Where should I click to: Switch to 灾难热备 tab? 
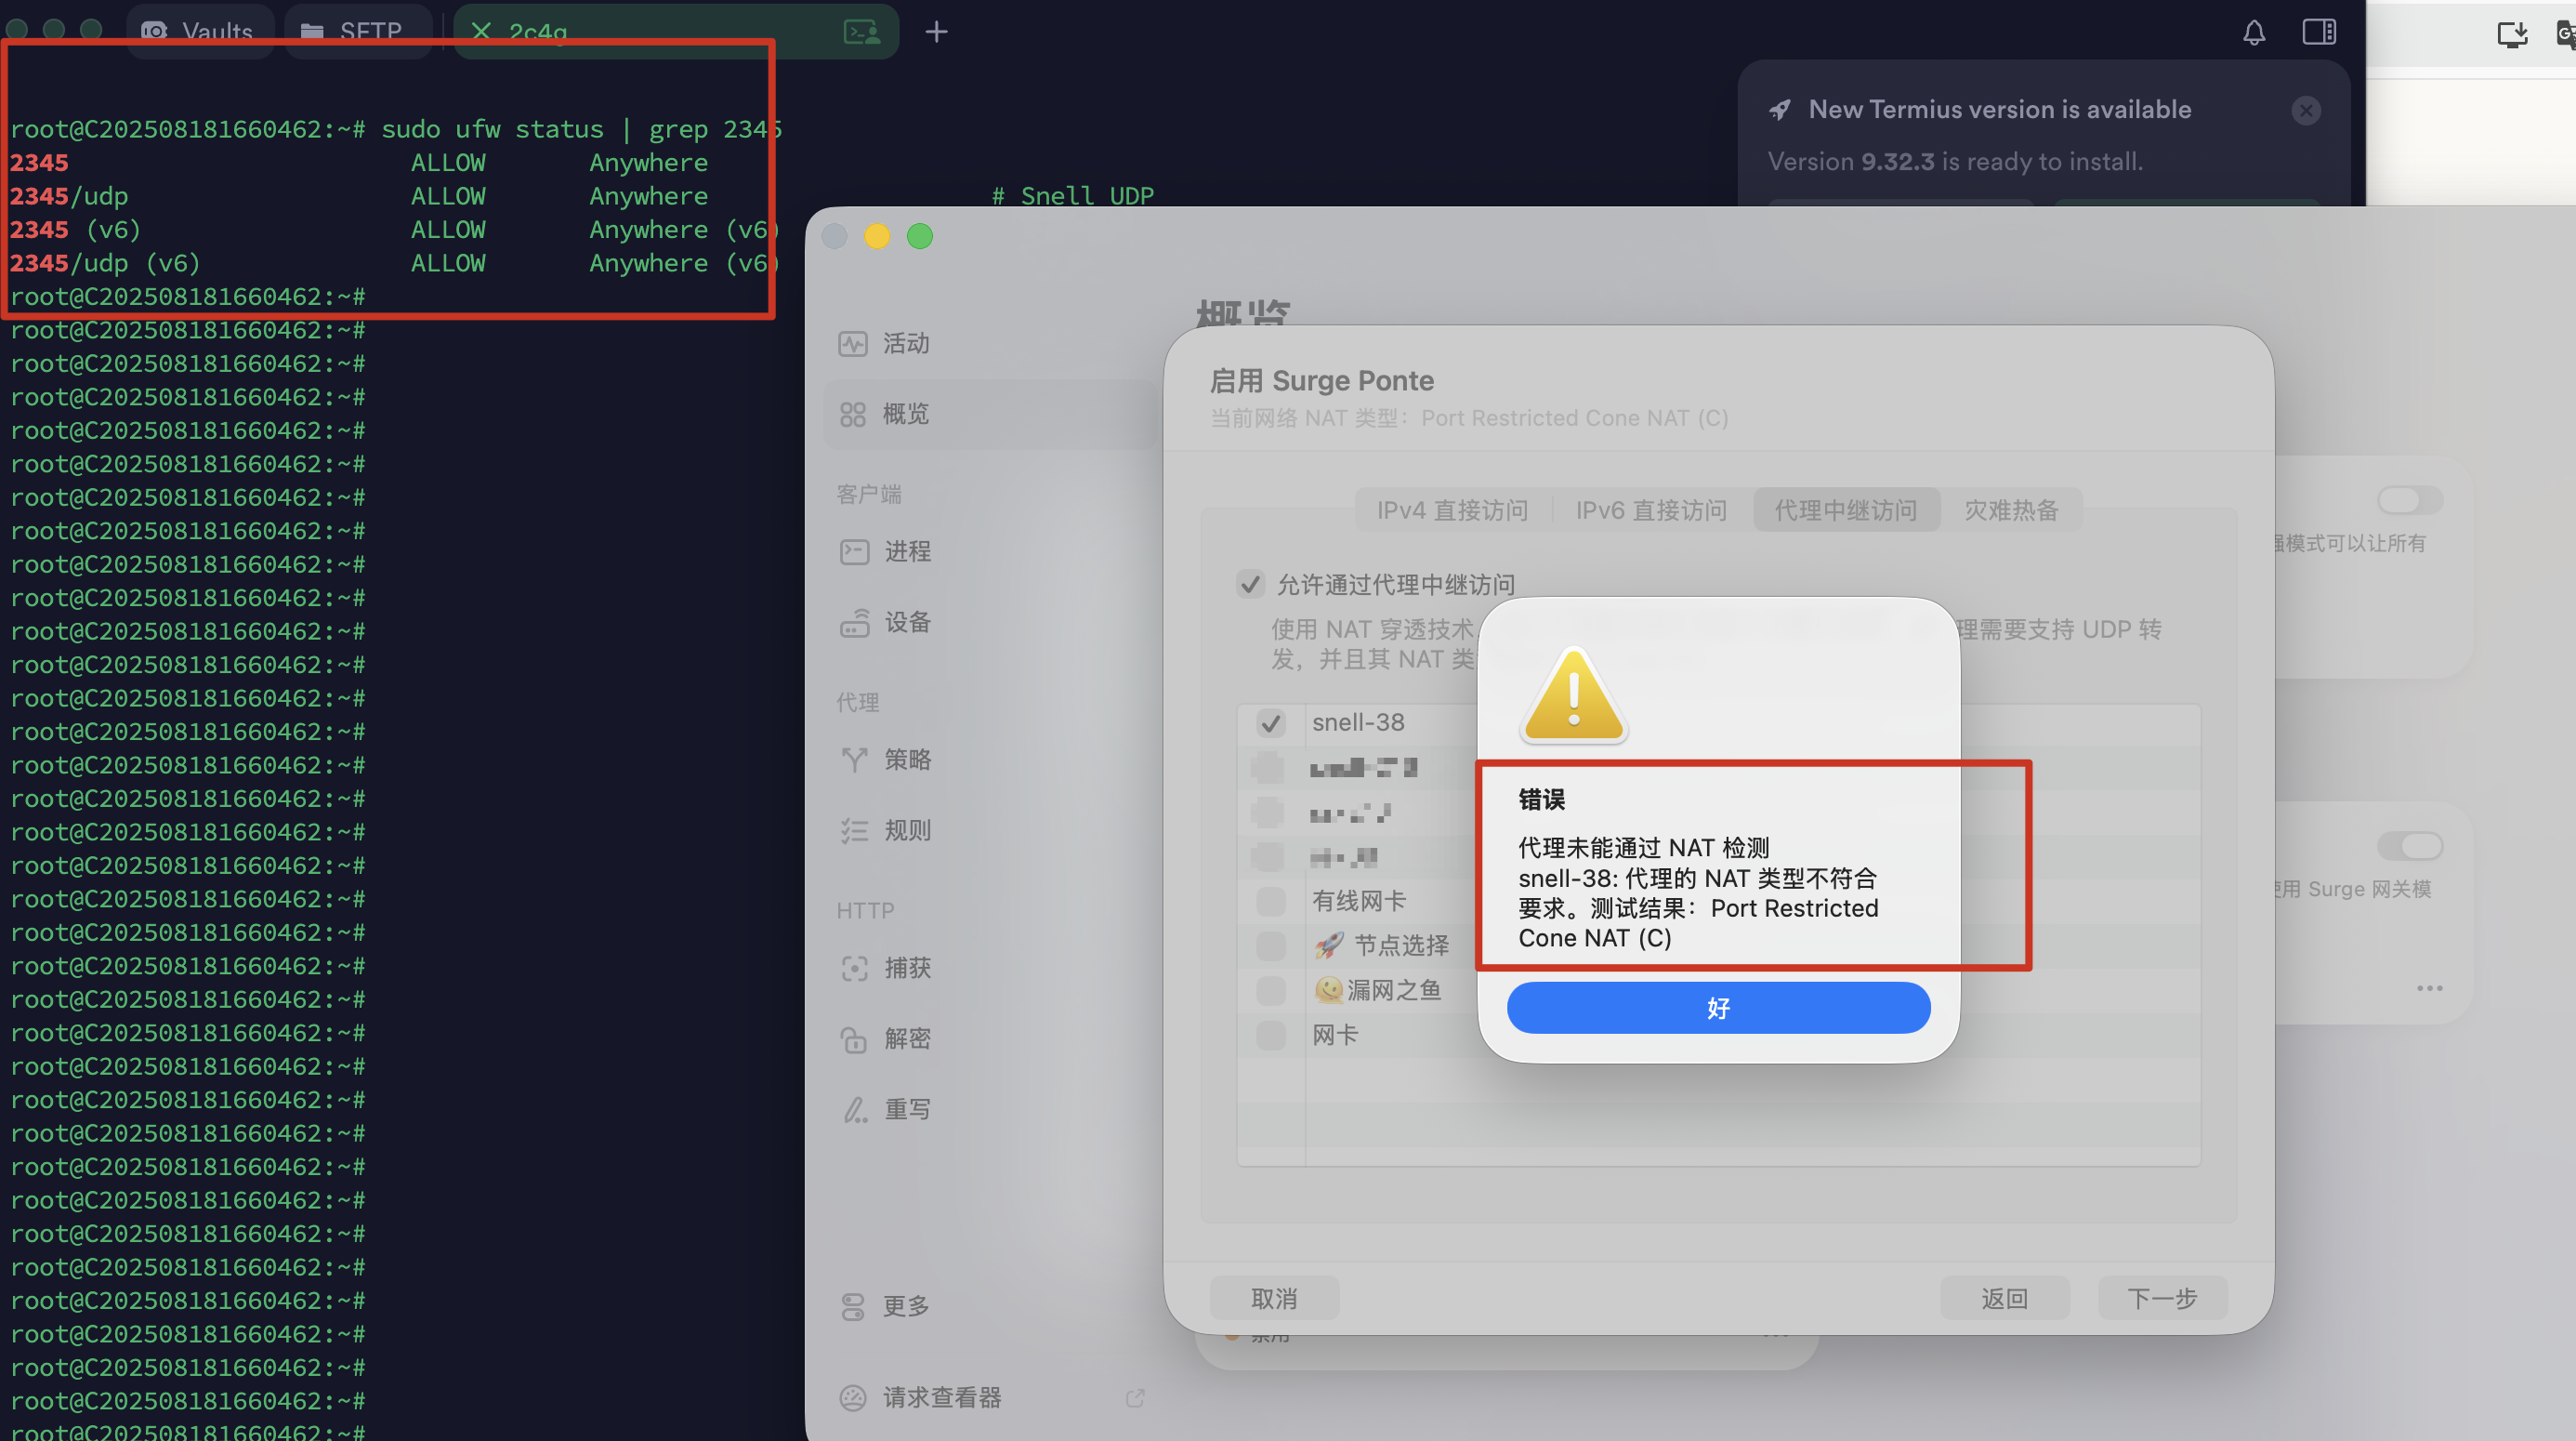point(2011,510)
